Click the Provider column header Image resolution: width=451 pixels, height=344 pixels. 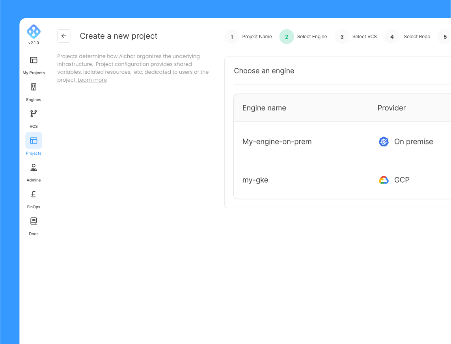click(x=391, y=108)
